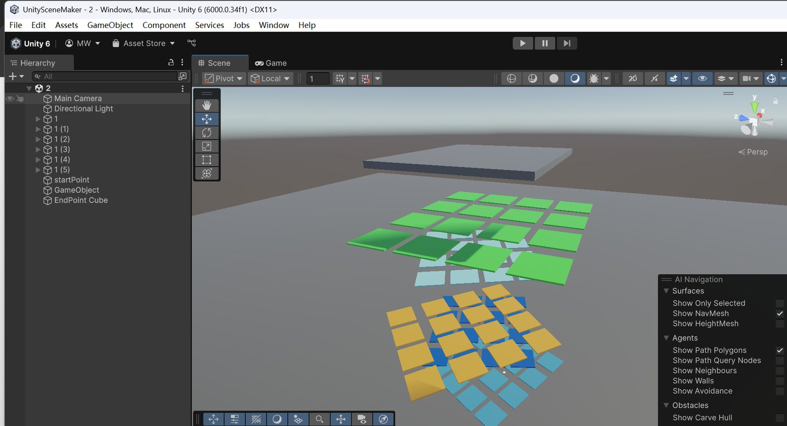Select the Hand view tool
This screenshot has height=426, width=787.
coord(207,105)
